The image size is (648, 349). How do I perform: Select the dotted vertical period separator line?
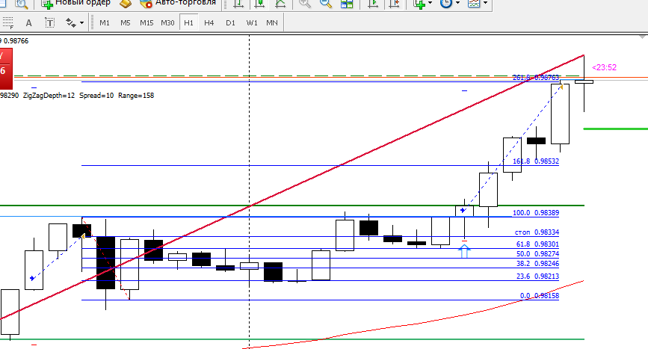pos(249,192)
